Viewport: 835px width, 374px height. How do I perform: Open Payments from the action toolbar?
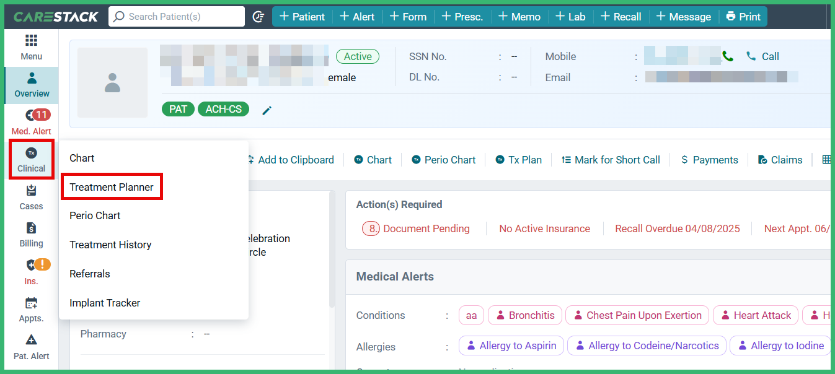point(709,159)
